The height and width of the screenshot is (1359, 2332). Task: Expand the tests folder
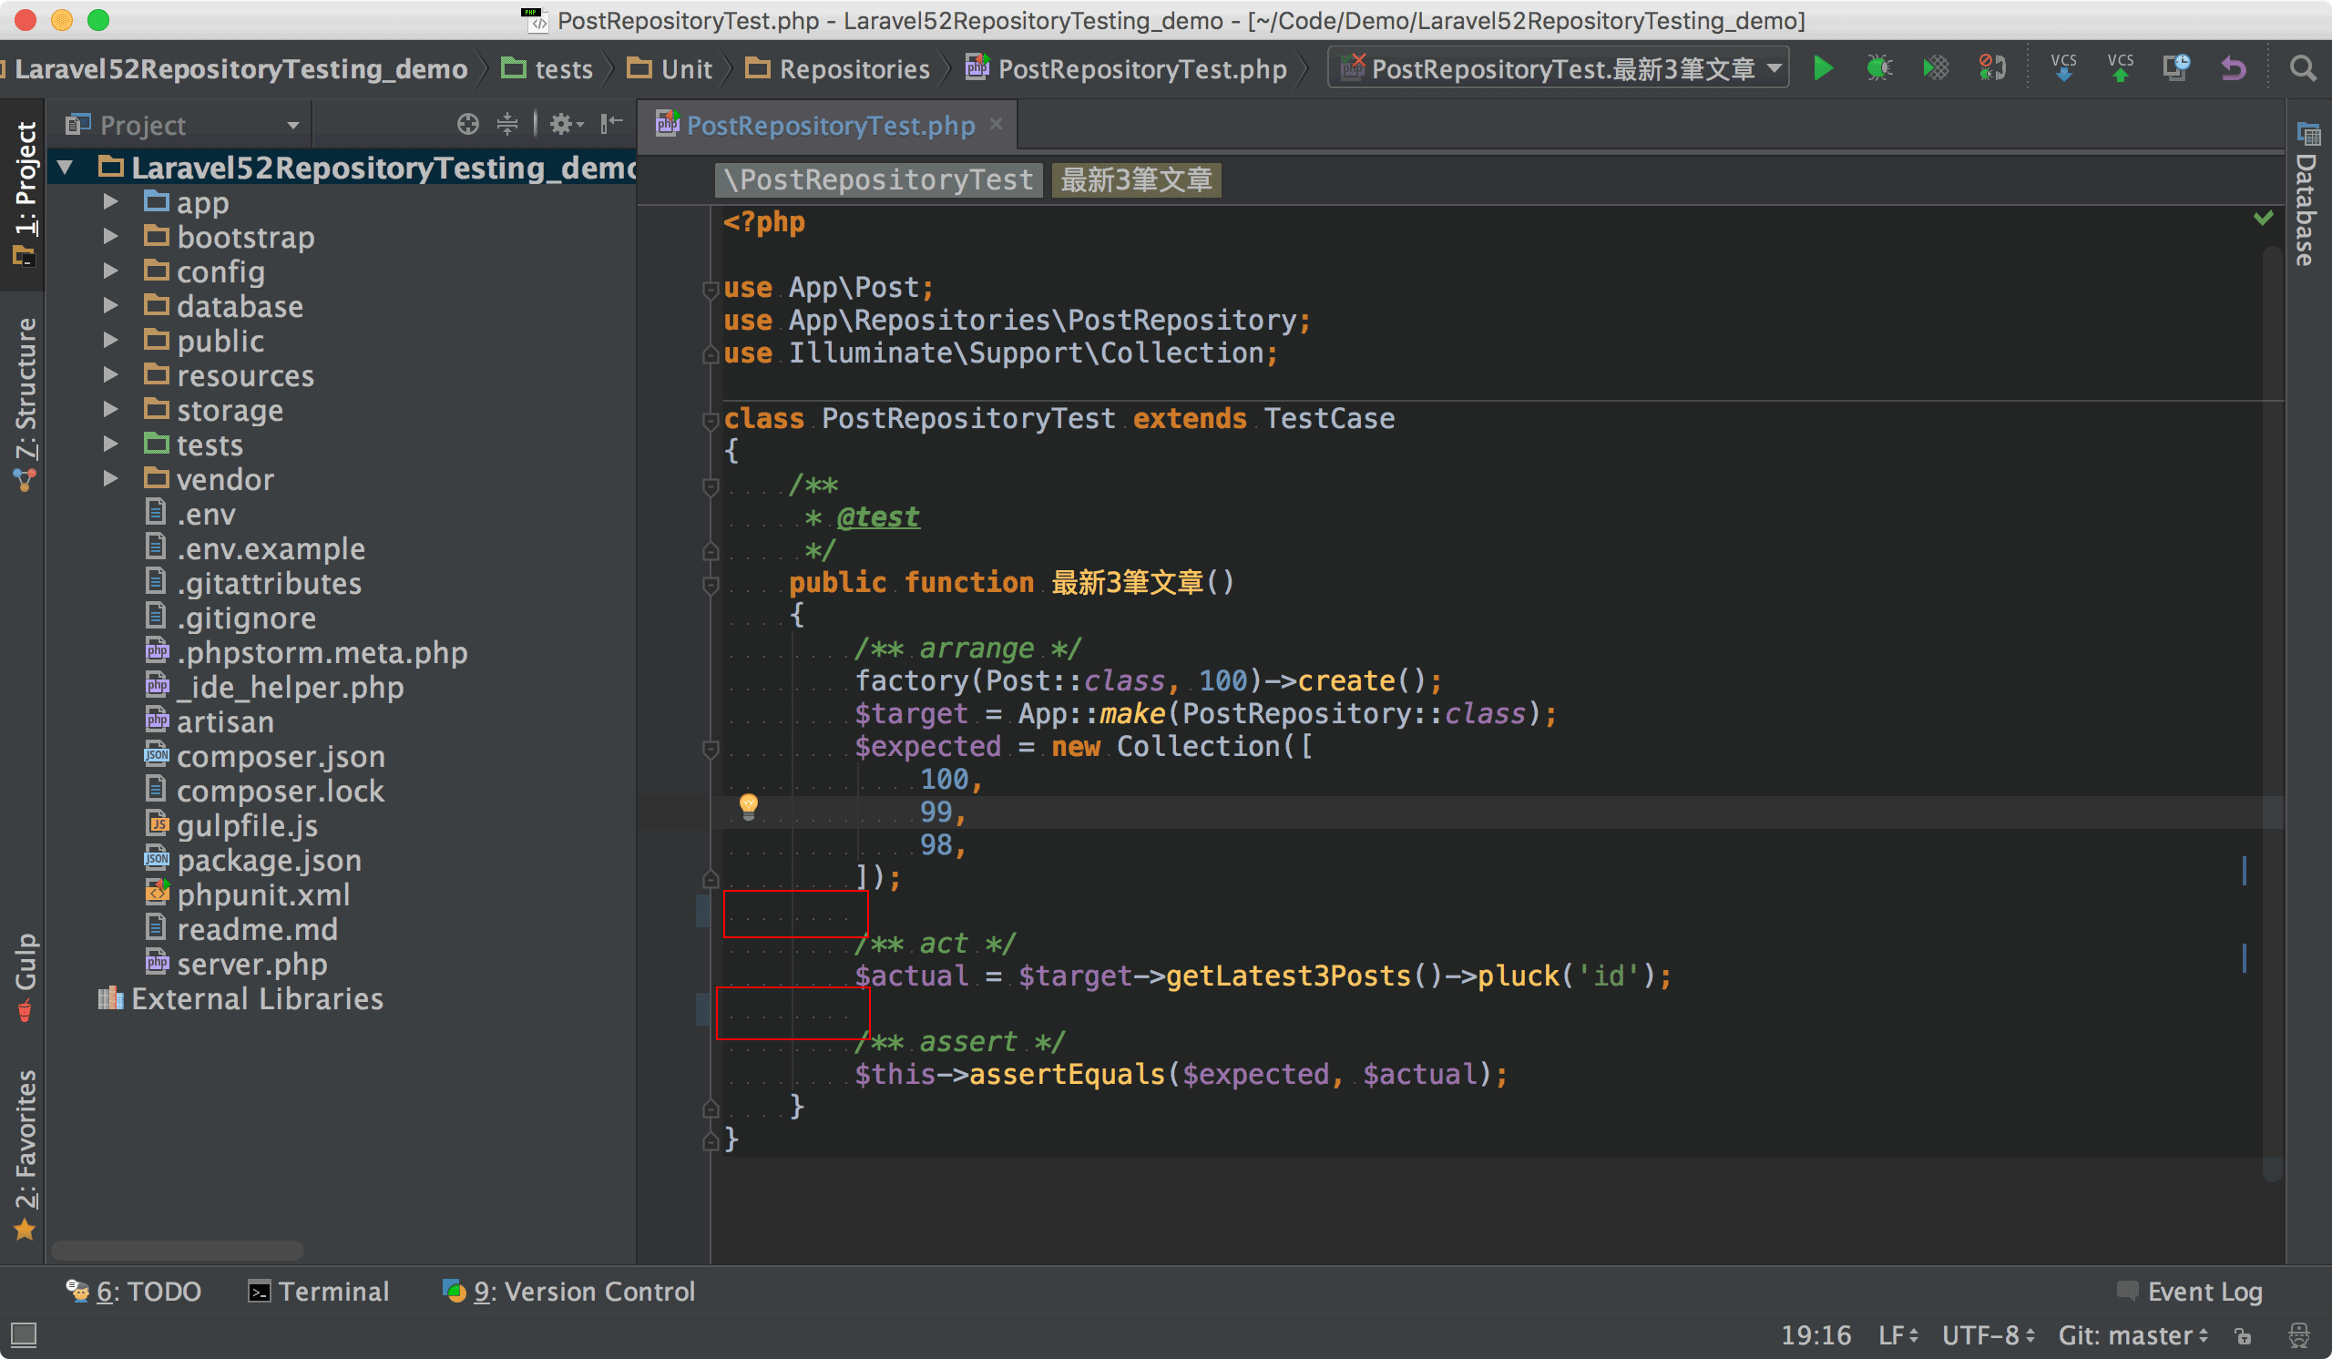(110, 444)
